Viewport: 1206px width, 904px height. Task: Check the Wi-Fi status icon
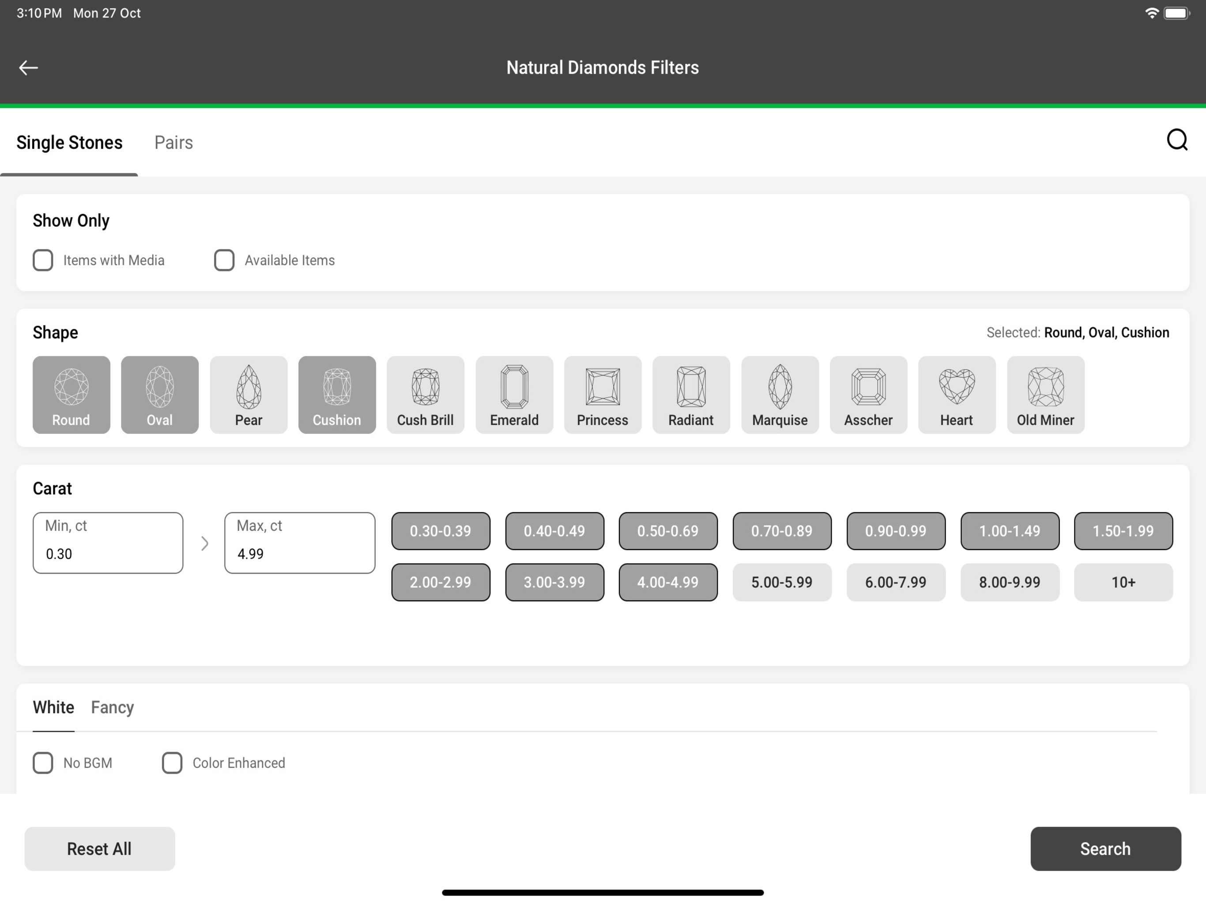coord(1152,13)
